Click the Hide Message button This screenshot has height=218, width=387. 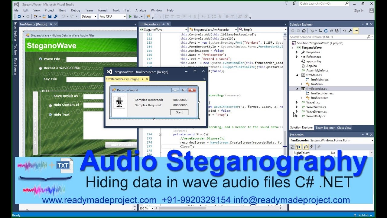pos(122,145)
